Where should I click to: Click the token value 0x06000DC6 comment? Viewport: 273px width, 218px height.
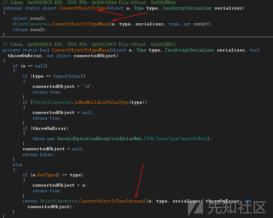40,44
